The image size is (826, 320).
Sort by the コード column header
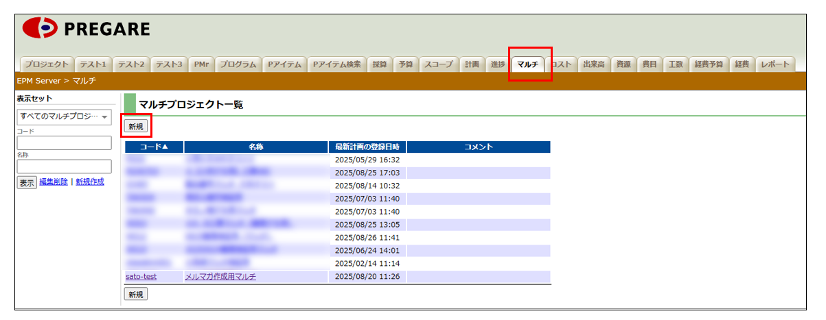pyautogui.click(x=154, y=147)
